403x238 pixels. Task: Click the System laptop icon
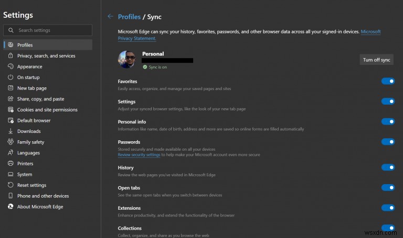point(10,174)
